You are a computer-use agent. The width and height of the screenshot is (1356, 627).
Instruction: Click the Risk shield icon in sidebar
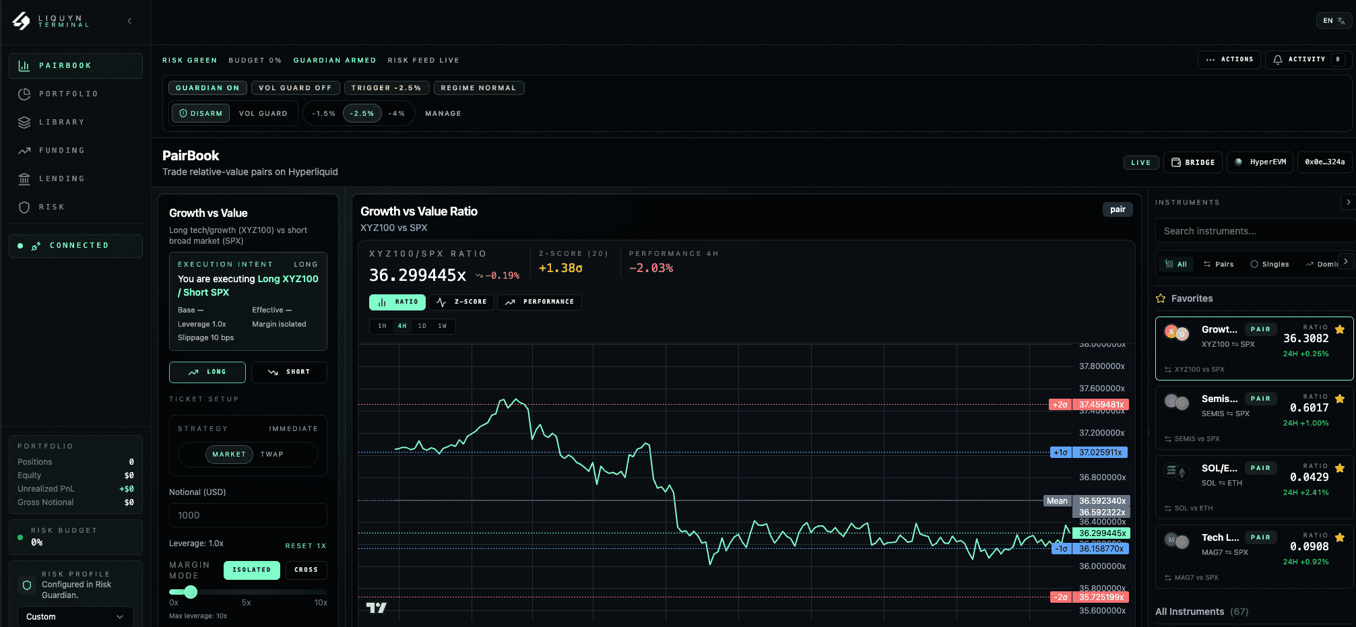coord(24,207)
